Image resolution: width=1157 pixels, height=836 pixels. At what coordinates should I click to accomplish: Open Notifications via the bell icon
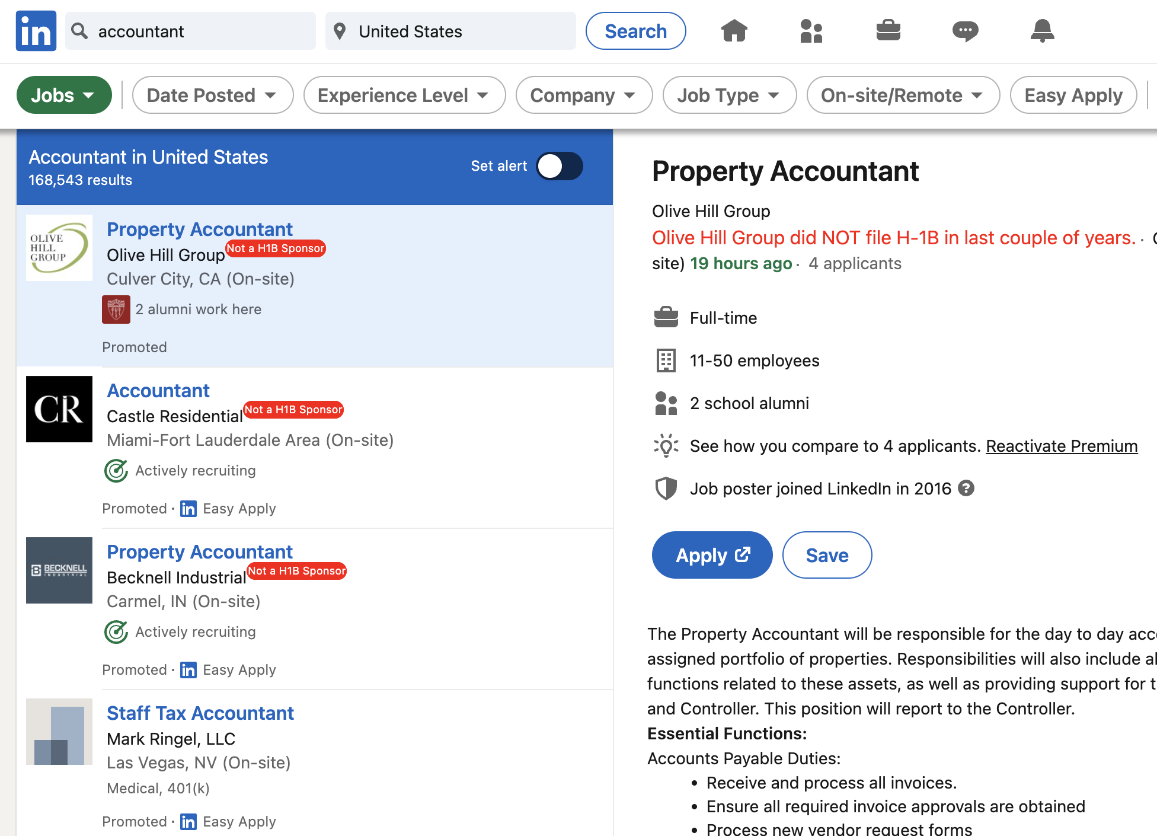pyautogui.click(x=1043, y=31)
